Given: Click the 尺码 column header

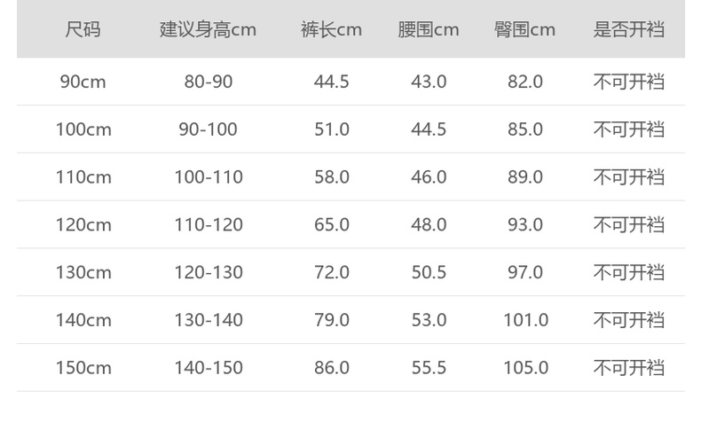Looking at the screenshot, I should pos(83,29).
